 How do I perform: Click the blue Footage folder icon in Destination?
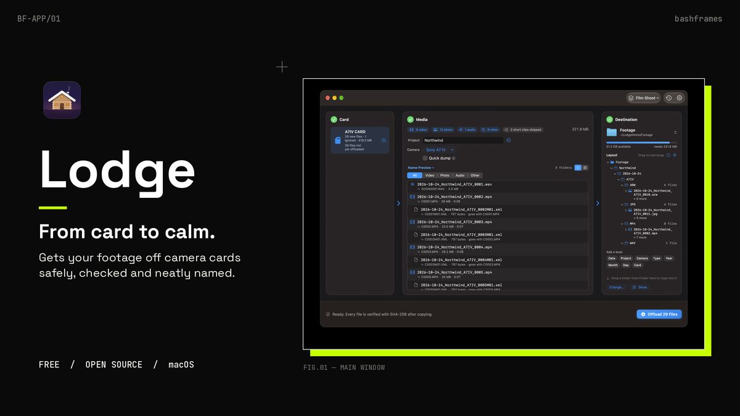click(x=612, y=132)
